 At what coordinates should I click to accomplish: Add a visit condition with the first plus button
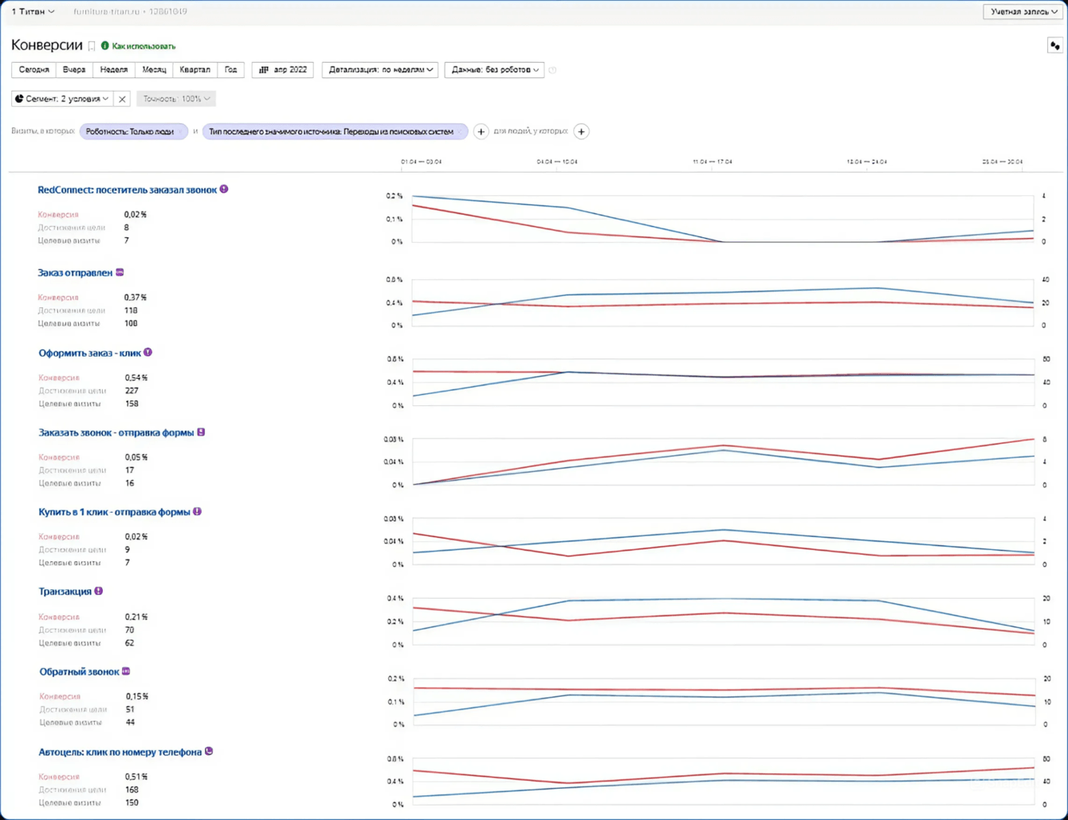click(x=481, y=131)
